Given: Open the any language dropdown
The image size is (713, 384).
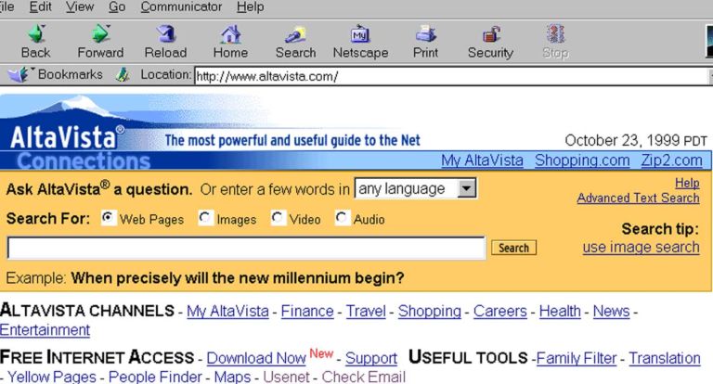Looking at the screenshot, I should [x=416, y=188].
